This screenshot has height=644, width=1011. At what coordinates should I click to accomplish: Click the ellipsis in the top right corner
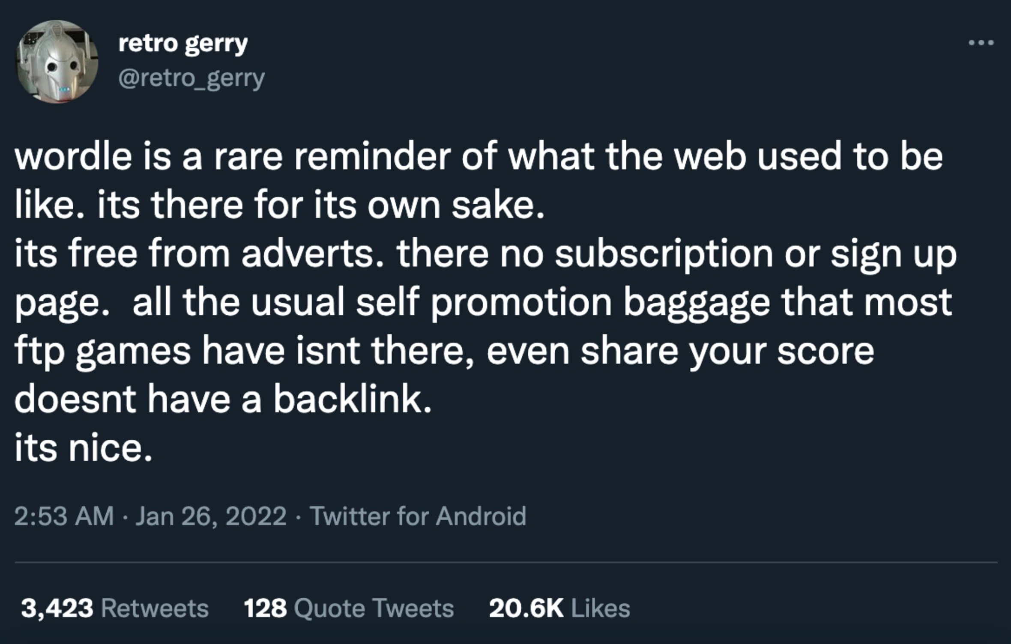click(980, 42)
